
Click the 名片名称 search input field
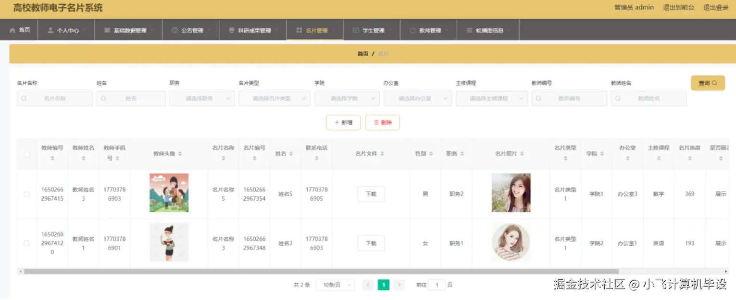point(55,98)
